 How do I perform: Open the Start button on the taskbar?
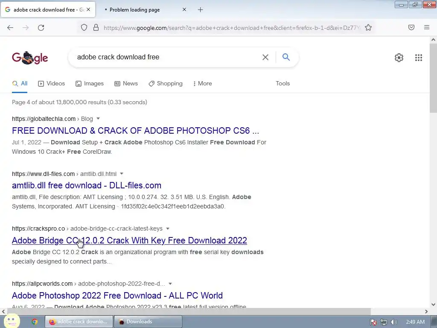pos(11,321)
